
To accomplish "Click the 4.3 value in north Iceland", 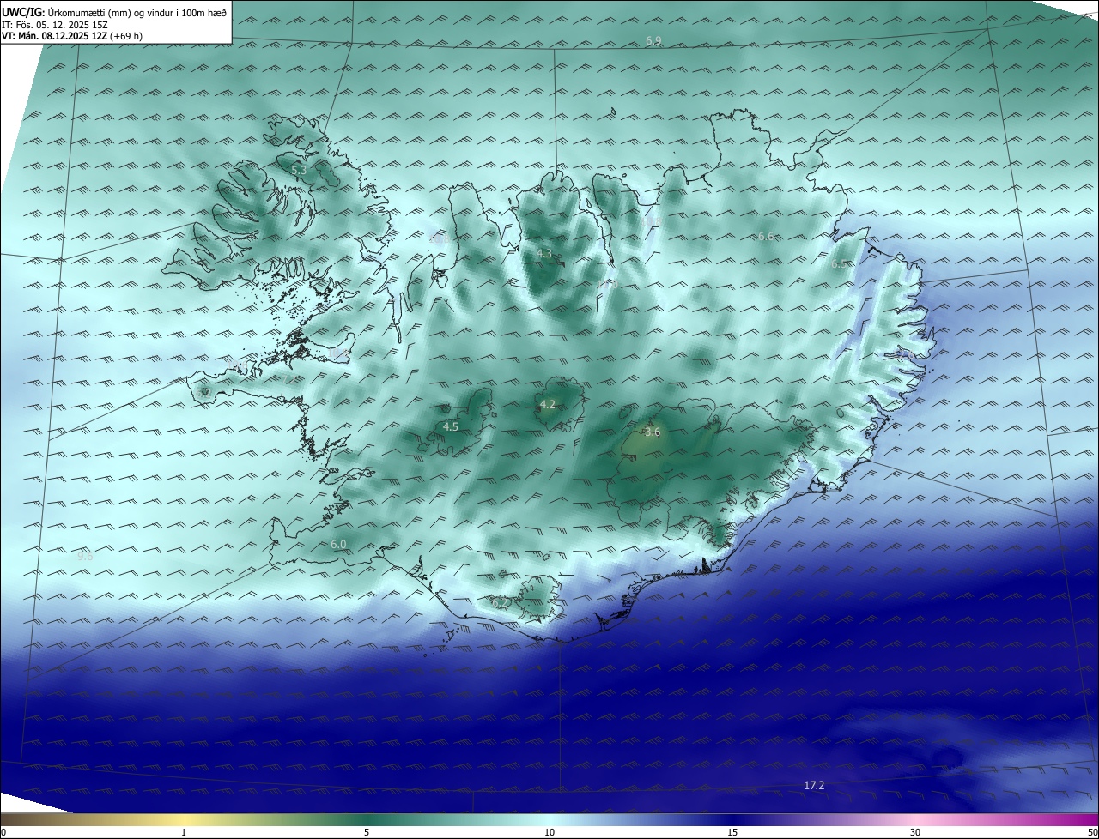I will [544, 254].
